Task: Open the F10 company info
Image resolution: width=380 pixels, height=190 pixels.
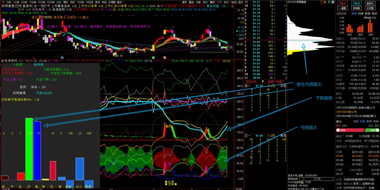Action: [219, 2]
